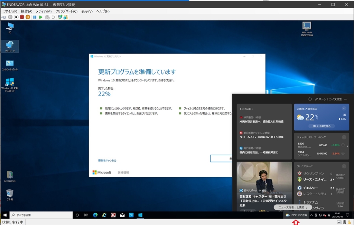This screenshot has width=354, height=225.
Task: Open Microsoft Edge from the guest taskbar
Action: click(x=95, y=215)
